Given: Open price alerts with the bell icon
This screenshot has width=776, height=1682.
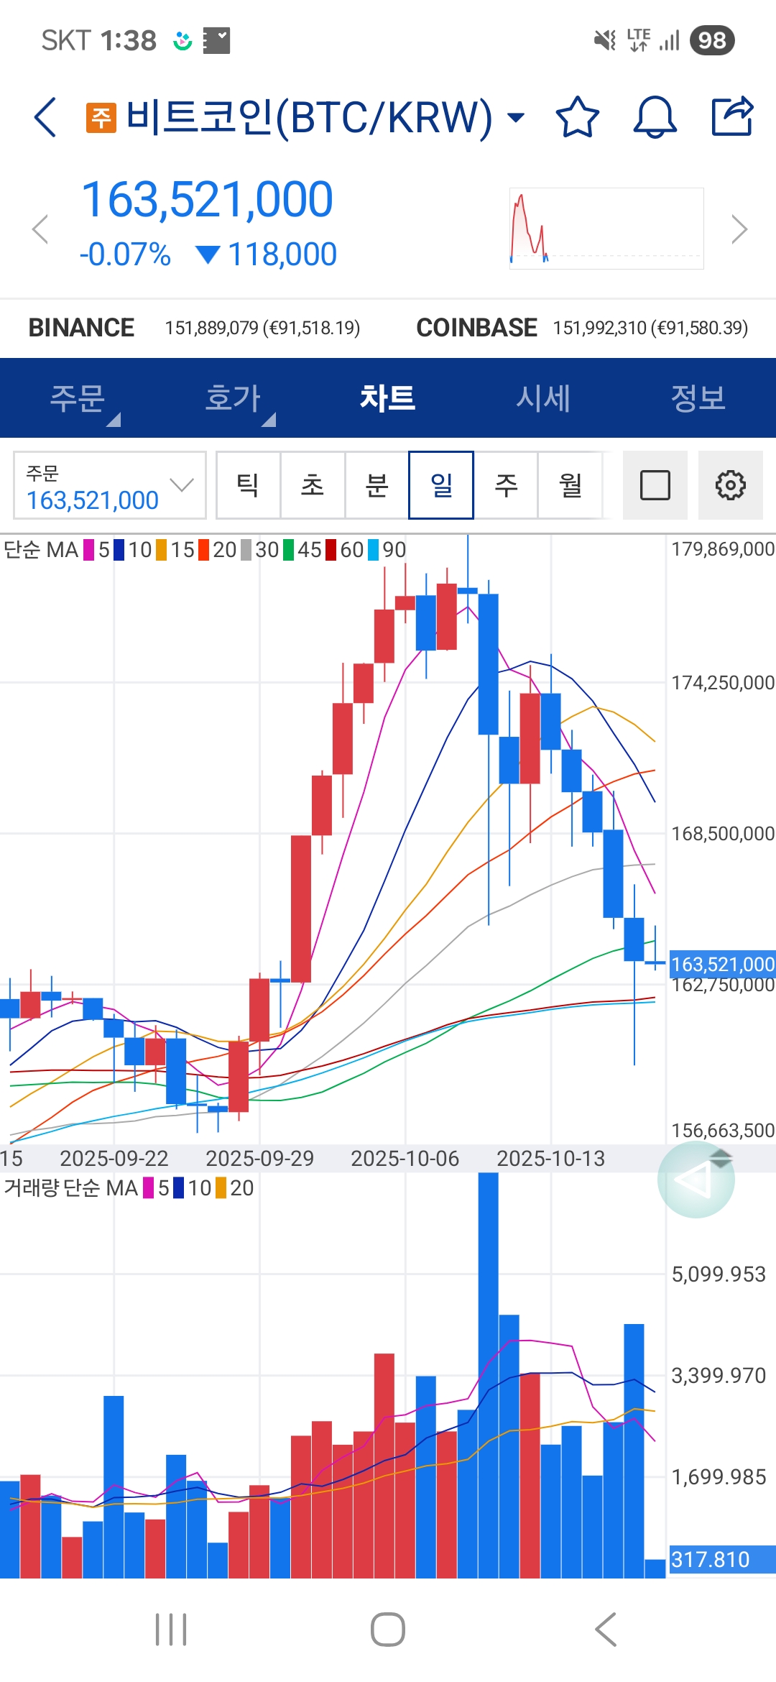Looking at the screenshot, I should (655, 117).
